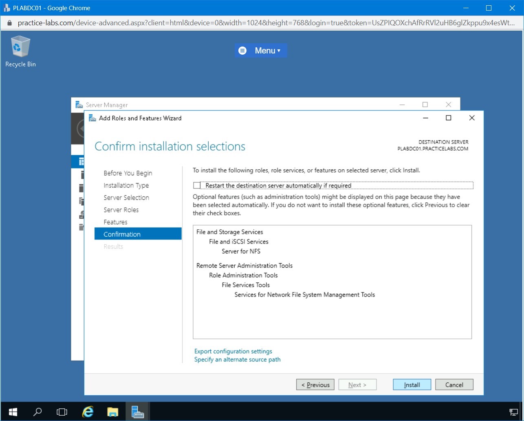Go to the Installation Type step
Screen dimensions: 524x421
(x=126, y=185)
